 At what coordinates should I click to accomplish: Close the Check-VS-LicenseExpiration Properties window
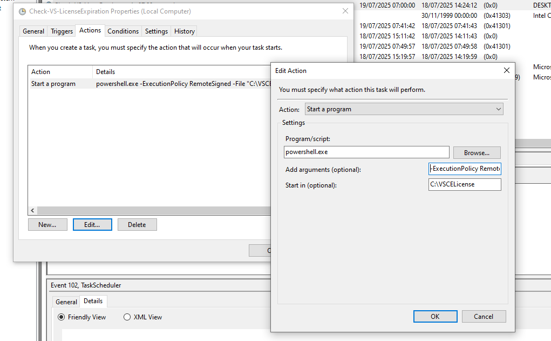tap(345, 11)
